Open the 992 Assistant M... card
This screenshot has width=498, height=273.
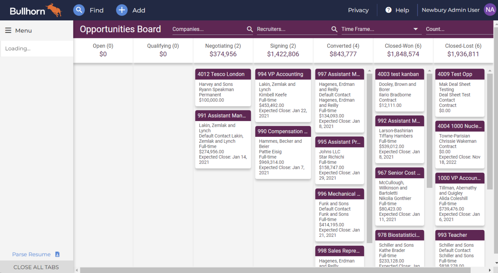coord(399,139)
